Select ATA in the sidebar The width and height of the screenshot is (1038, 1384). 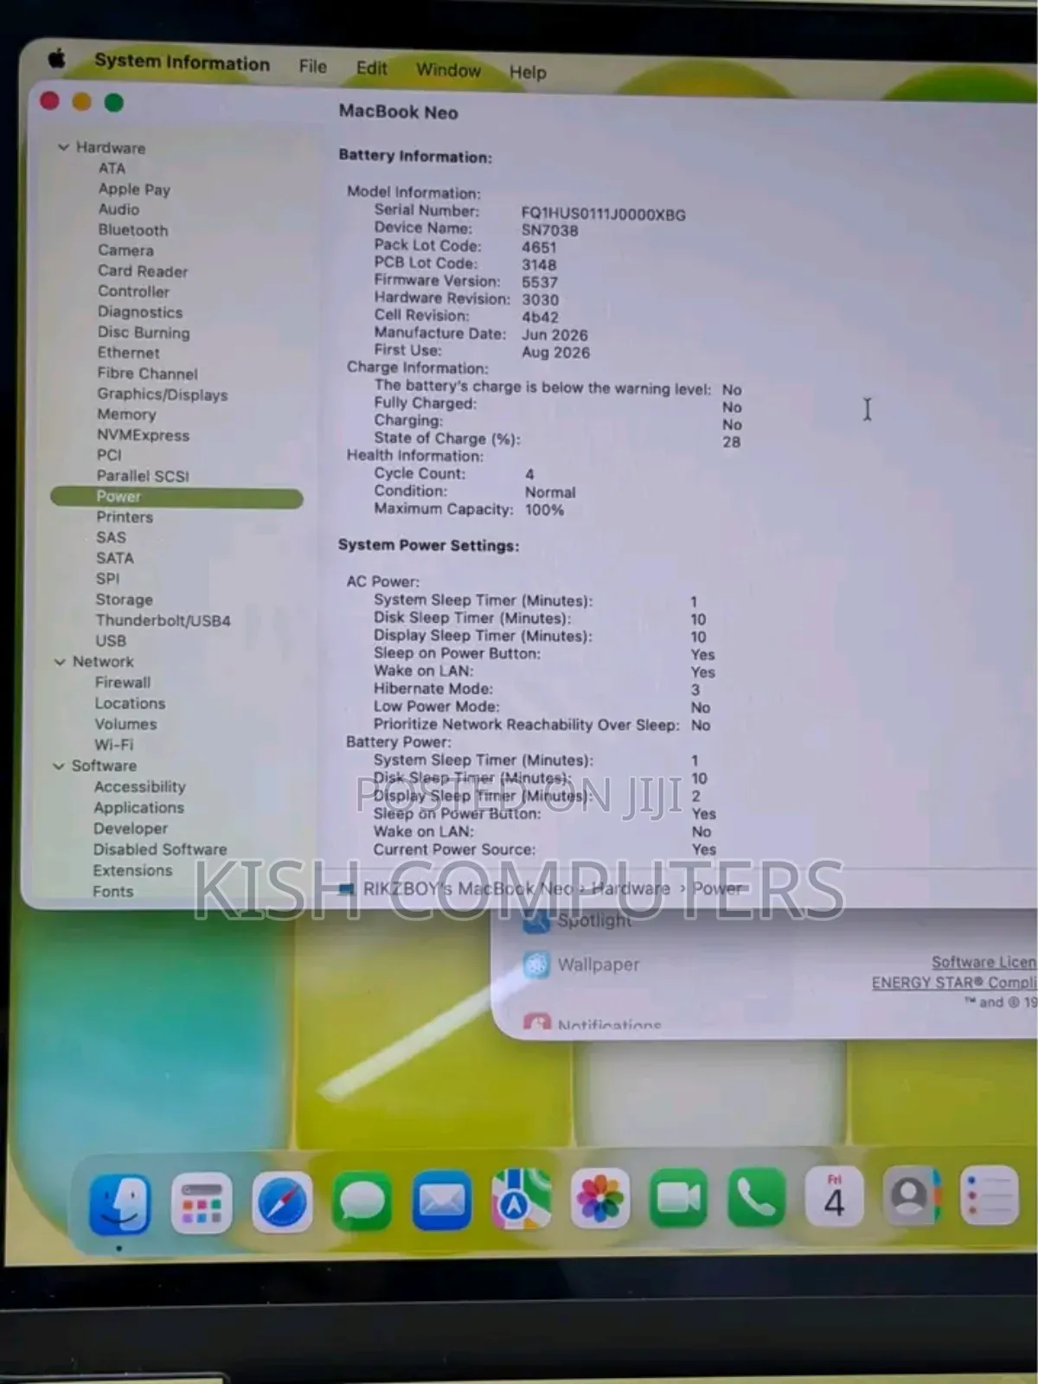click(112, 168)
